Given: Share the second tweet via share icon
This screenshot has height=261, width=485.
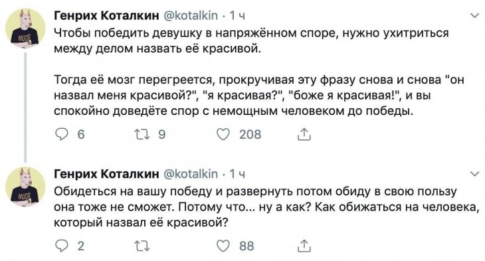Looking at the screenshot, I should click(x=304, y=246).
